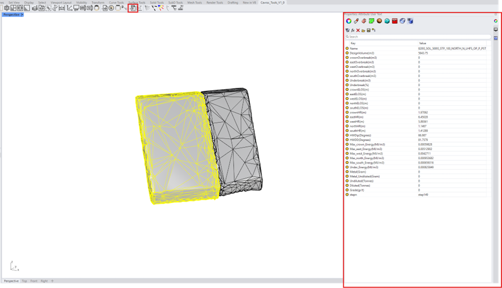Open the Perspective viewport title dropdown arrow
This screenshot has height=288, width=502.
click(x=22, y=15)
